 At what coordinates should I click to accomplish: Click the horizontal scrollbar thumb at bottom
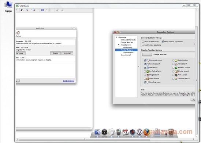tap(85, 139)
